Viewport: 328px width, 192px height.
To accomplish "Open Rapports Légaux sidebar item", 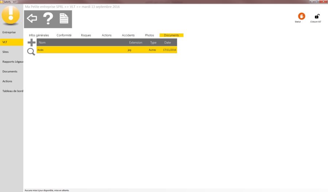I will [13, 62].
